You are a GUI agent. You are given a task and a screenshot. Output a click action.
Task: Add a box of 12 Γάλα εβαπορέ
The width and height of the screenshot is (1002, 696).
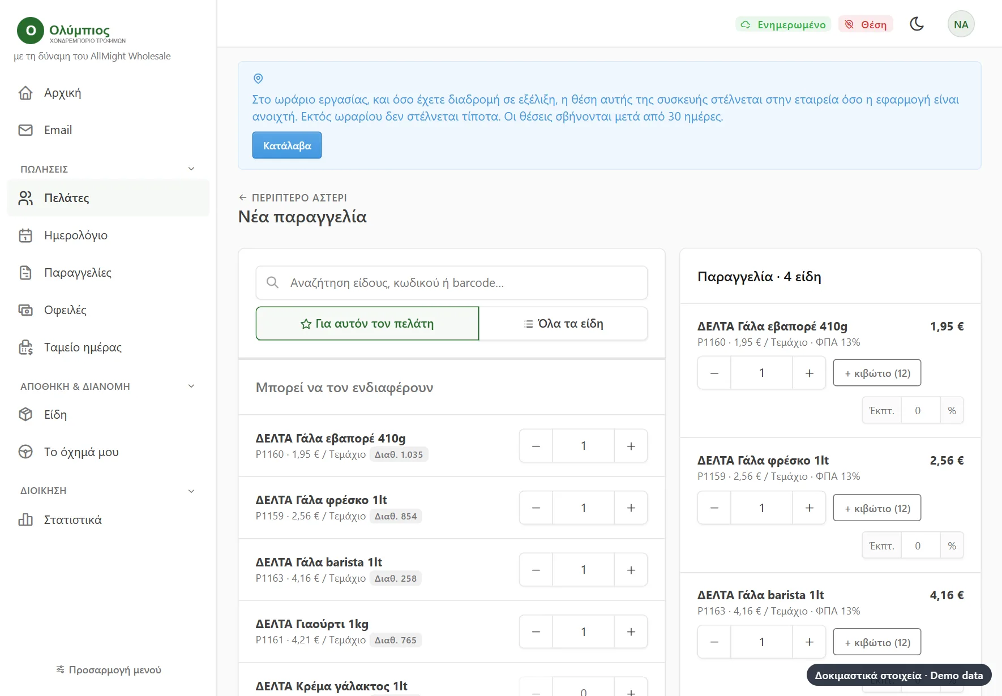coord(877,373)
